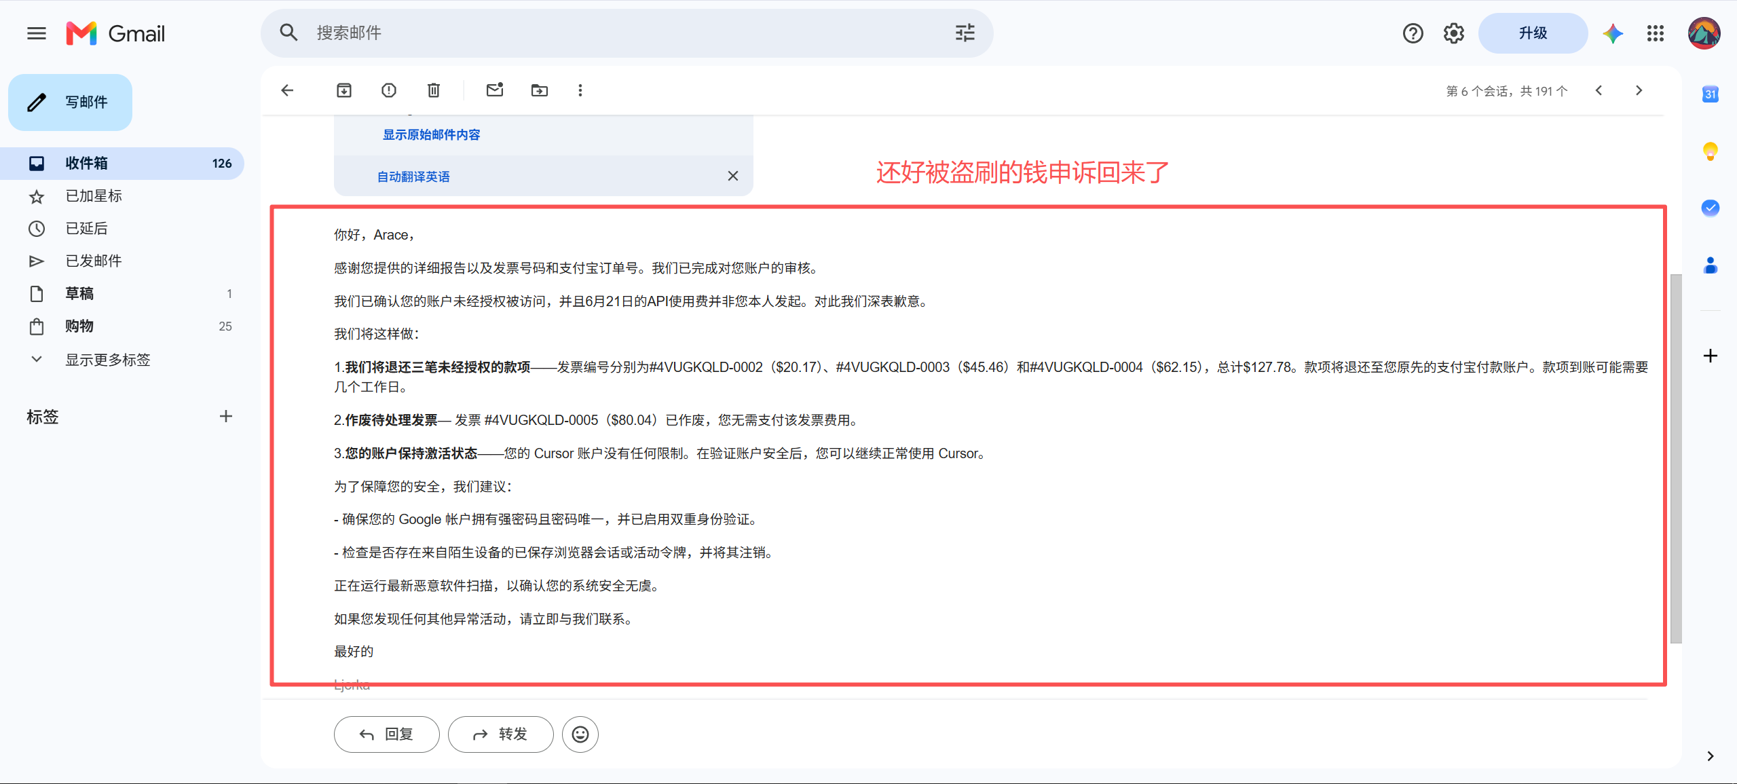Click the Gemini sparkle icon
The image size is (1737, 784).
tap(1613, 33)
